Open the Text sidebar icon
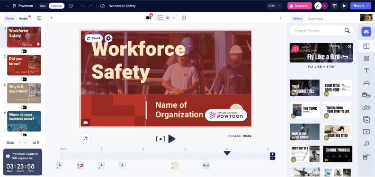This screenshot has width=375, height=177. [366, 71]
